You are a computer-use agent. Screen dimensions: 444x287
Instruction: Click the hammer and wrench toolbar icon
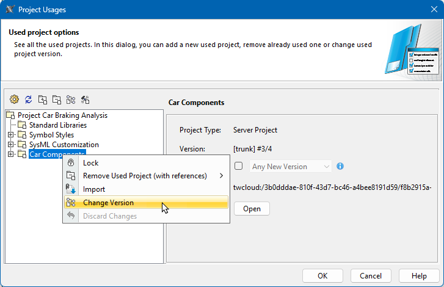tap(85, 99)
